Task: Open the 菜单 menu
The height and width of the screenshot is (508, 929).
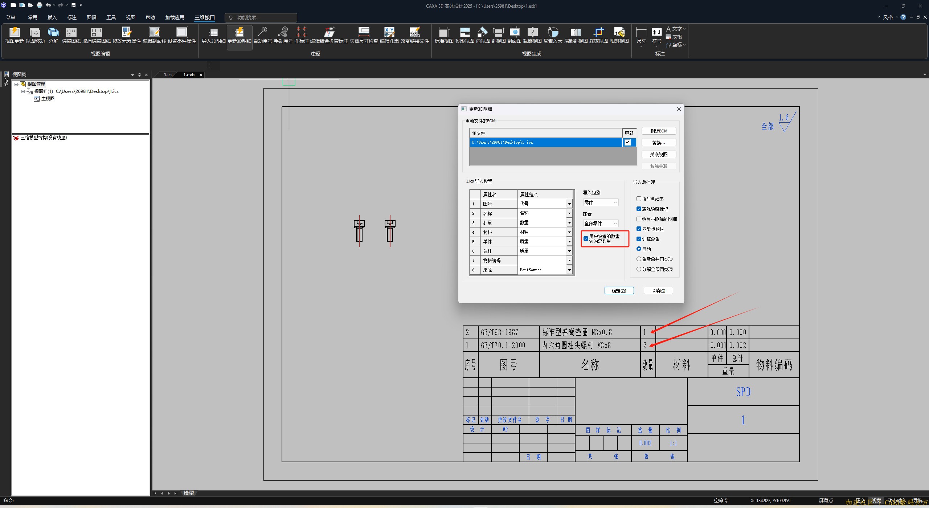Action: pyautogui.click(x=11, y=17)
